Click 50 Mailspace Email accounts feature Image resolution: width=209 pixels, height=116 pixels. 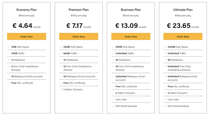click(79, 76)
